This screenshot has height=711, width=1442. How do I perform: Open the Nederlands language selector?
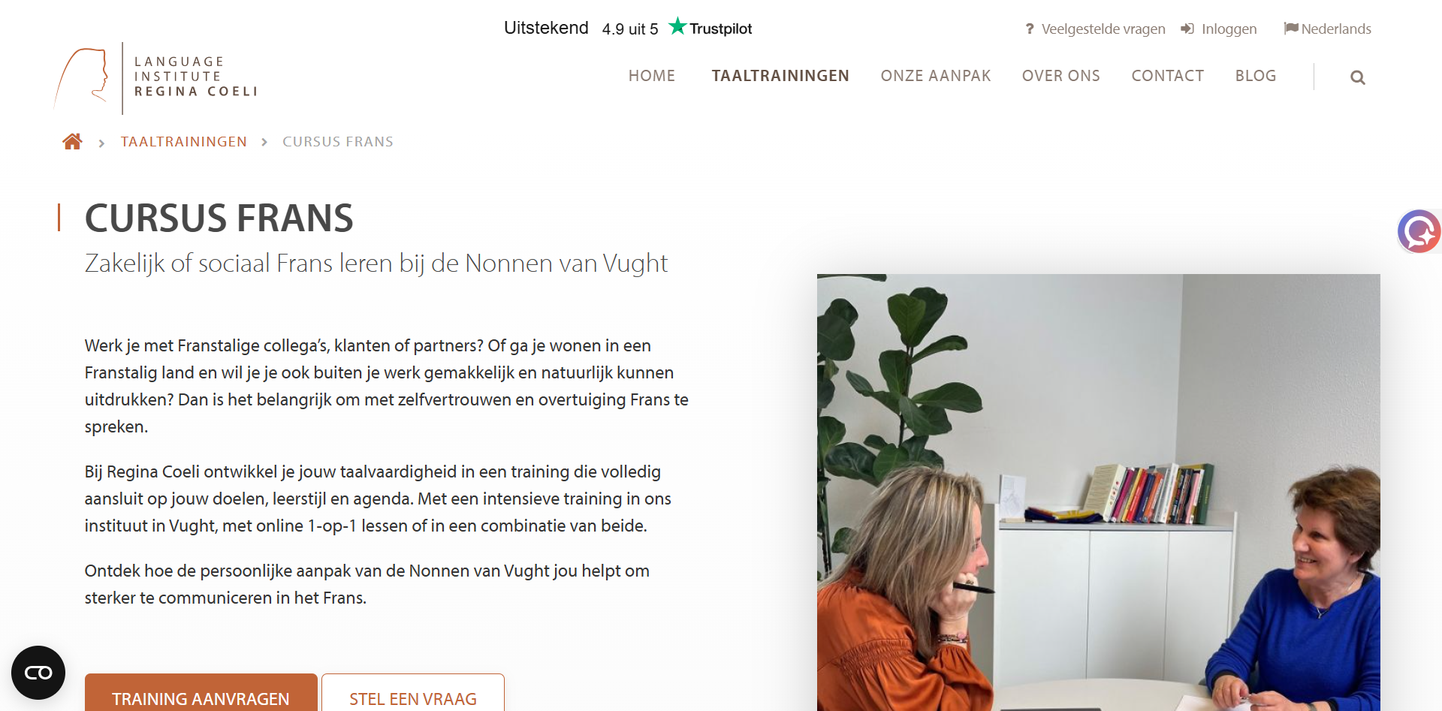[1327, 29]
